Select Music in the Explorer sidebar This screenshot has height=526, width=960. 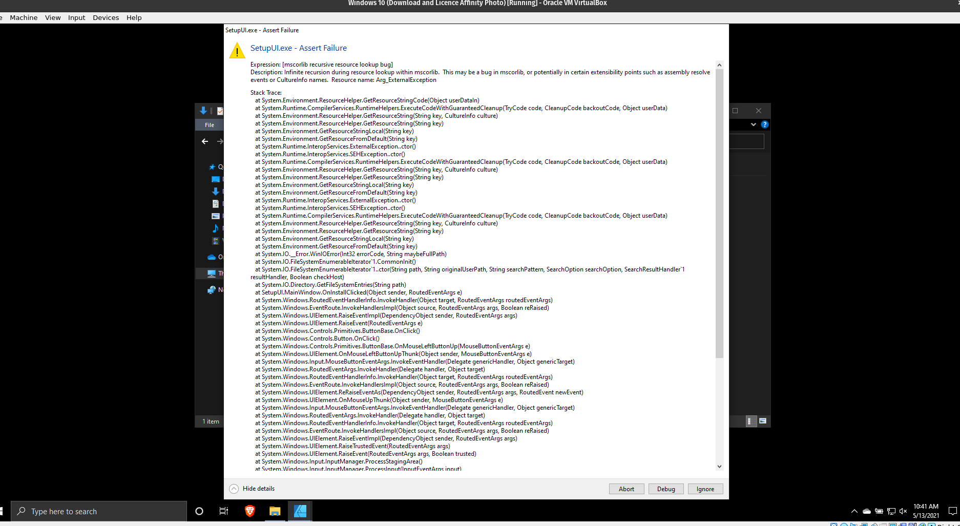click(x=215, y=228)
